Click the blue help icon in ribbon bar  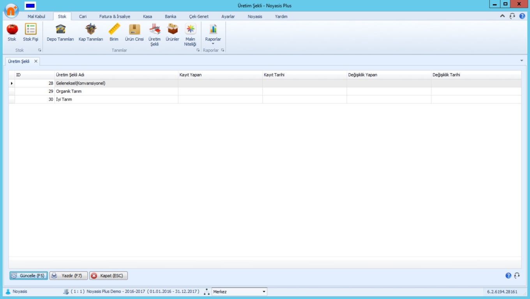pos(522,16)
